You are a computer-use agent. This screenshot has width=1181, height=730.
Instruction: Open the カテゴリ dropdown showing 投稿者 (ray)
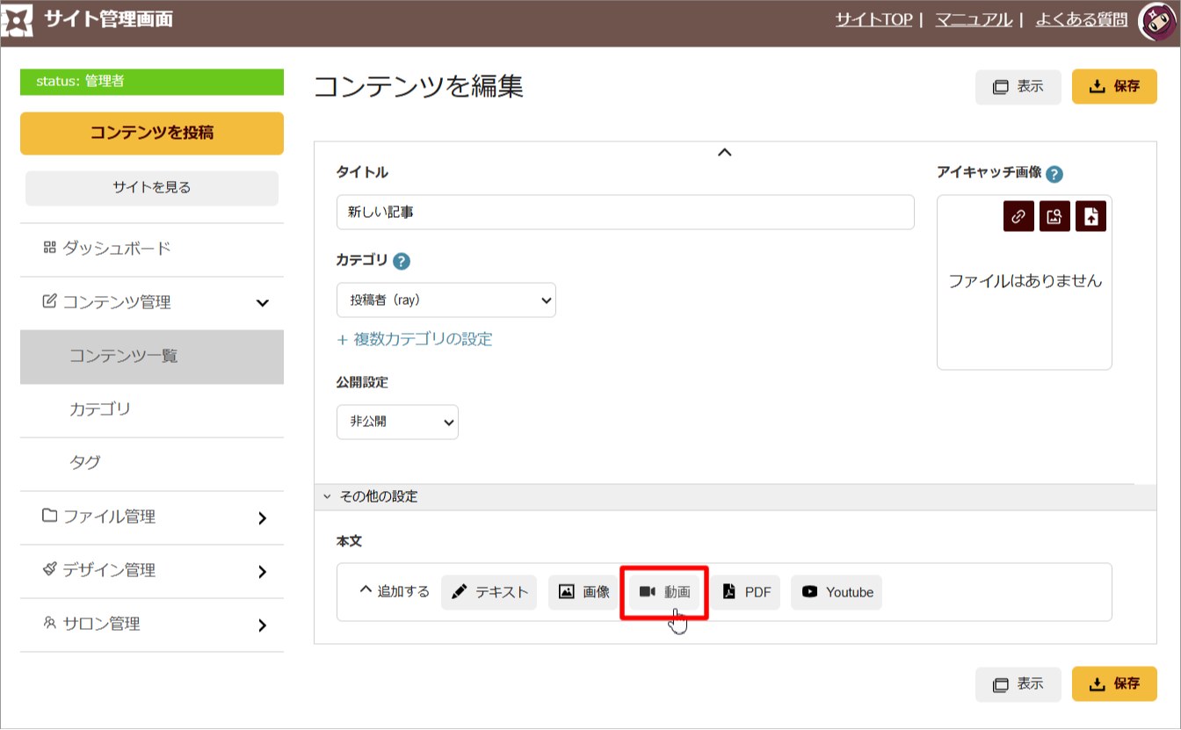pos(446,300)
